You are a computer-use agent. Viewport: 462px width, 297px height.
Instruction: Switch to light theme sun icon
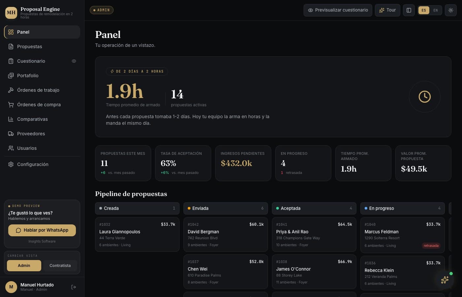[x=450, y=10]
